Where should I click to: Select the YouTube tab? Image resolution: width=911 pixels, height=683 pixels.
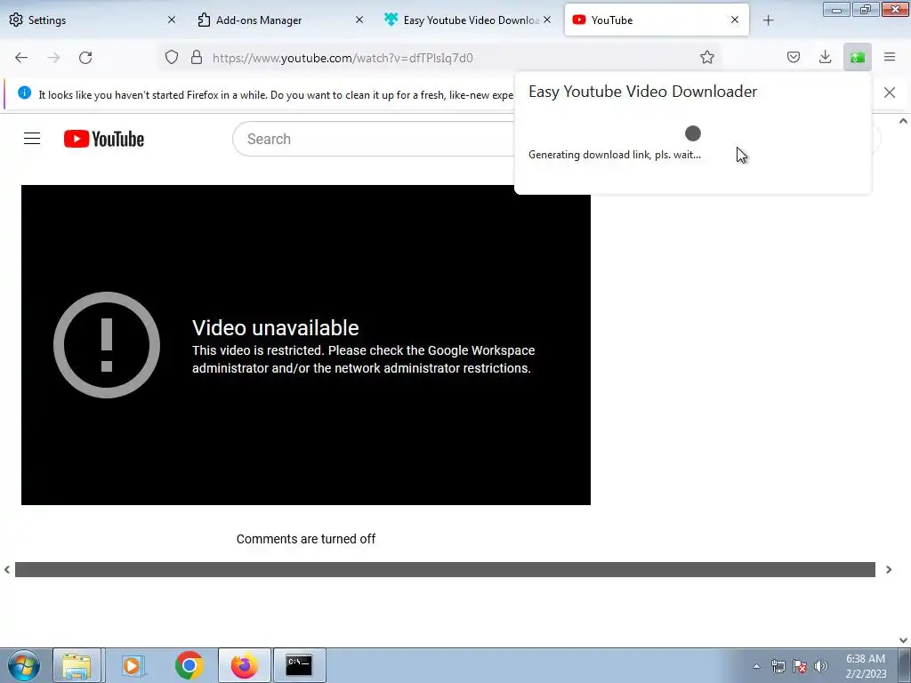657,20
